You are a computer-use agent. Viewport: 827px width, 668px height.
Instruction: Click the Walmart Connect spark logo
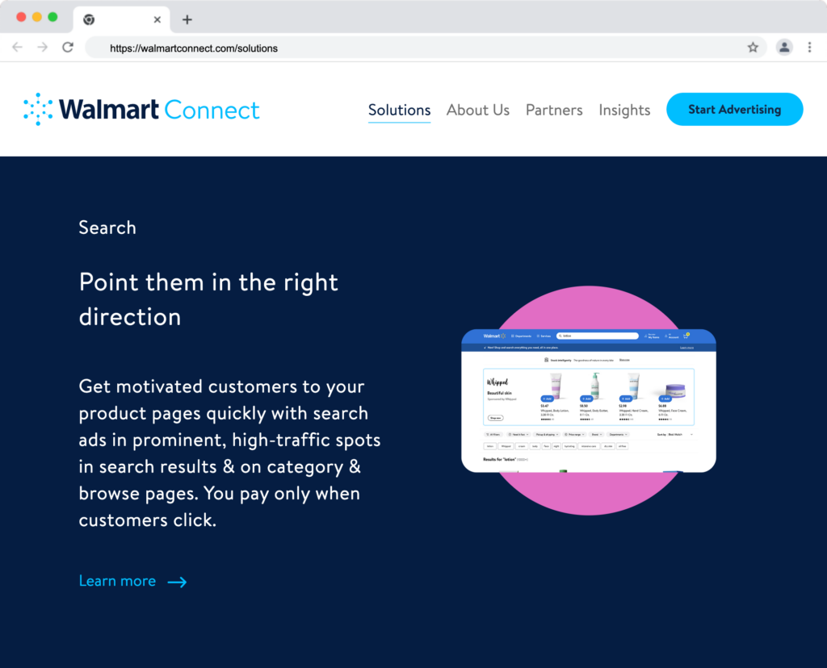pyautogui.click(x=38, y=110)
